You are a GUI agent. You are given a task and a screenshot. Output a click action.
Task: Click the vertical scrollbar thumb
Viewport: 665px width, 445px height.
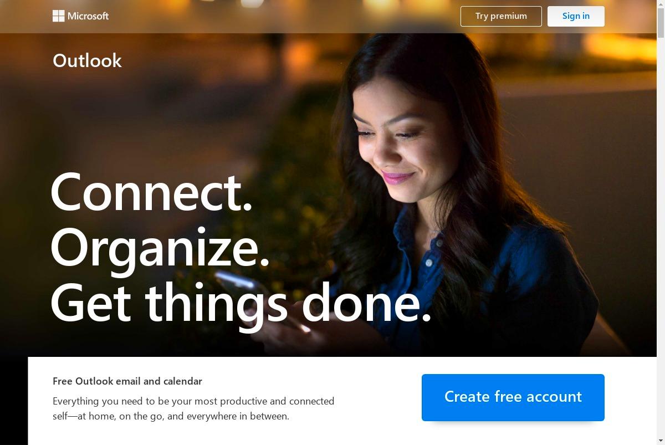(661, 23)
